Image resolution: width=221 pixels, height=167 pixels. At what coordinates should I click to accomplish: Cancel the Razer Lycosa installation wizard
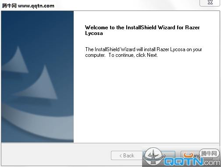tap(196, 155)
